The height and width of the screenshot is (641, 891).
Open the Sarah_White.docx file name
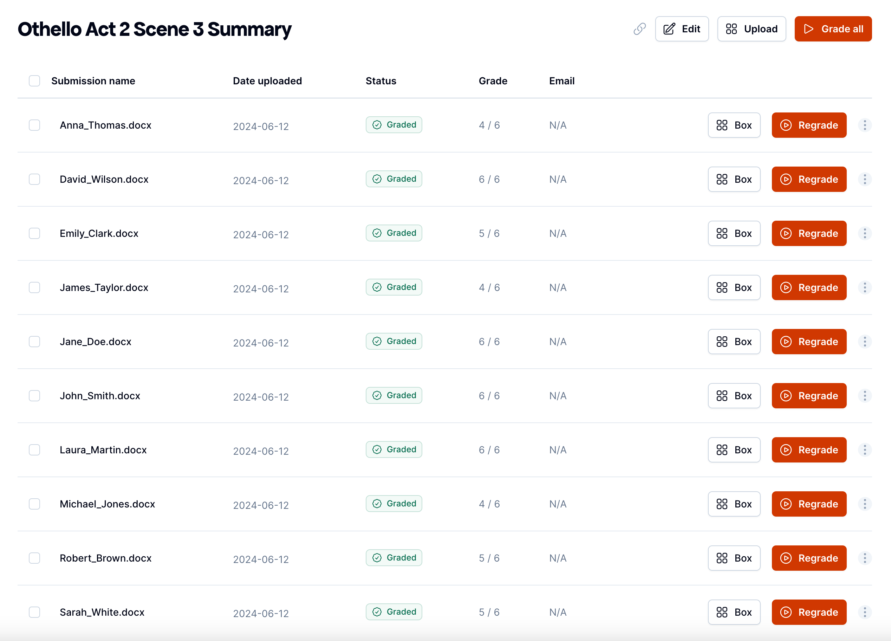click(102, 612)
